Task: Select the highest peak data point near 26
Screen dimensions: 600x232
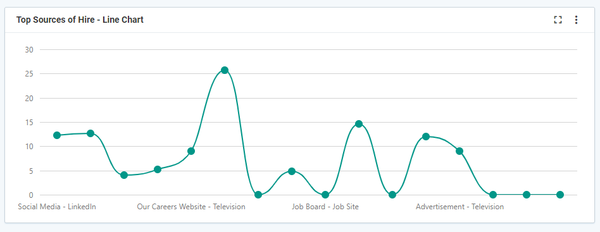Action: point(225,70)
